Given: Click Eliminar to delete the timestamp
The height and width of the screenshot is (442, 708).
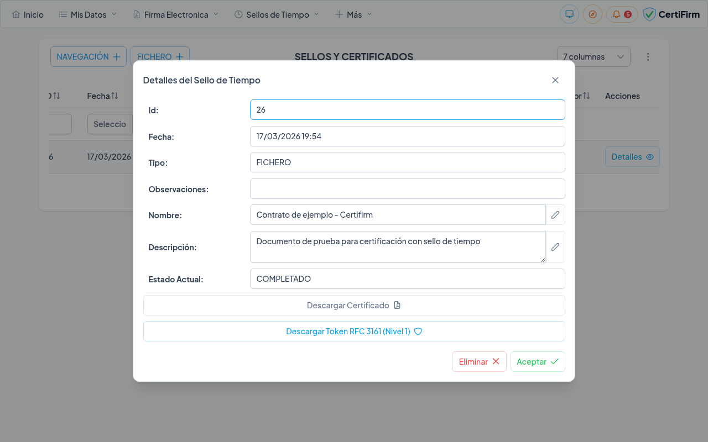Looking at the screenshot, I should (479, 361).
